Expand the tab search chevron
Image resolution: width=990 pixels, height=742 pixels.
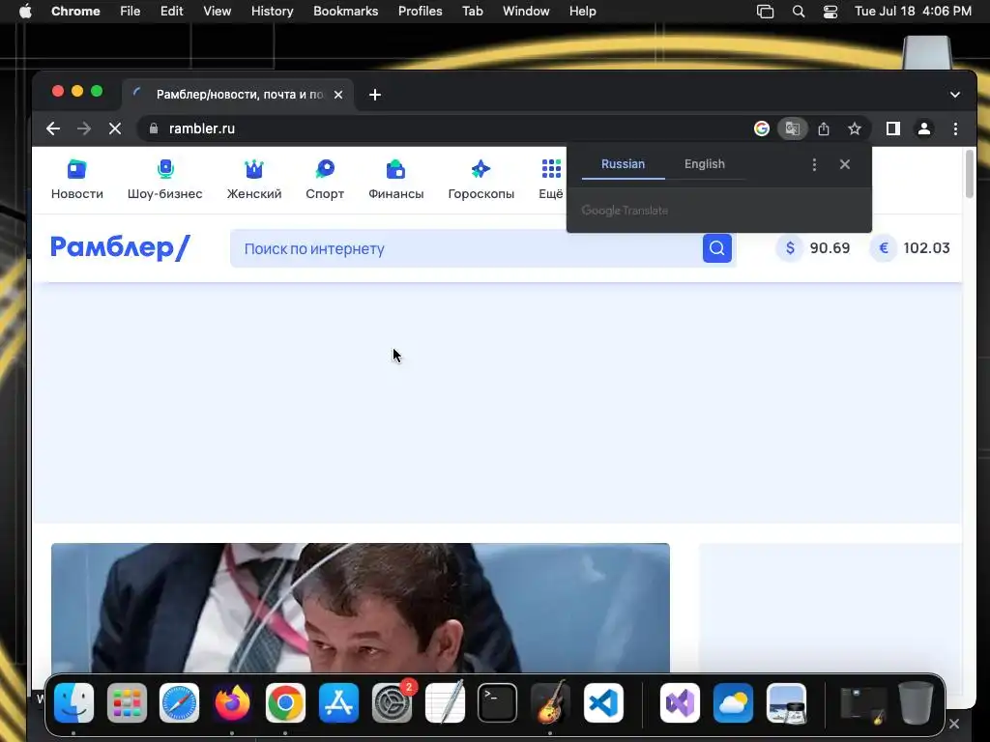(955, 95)
